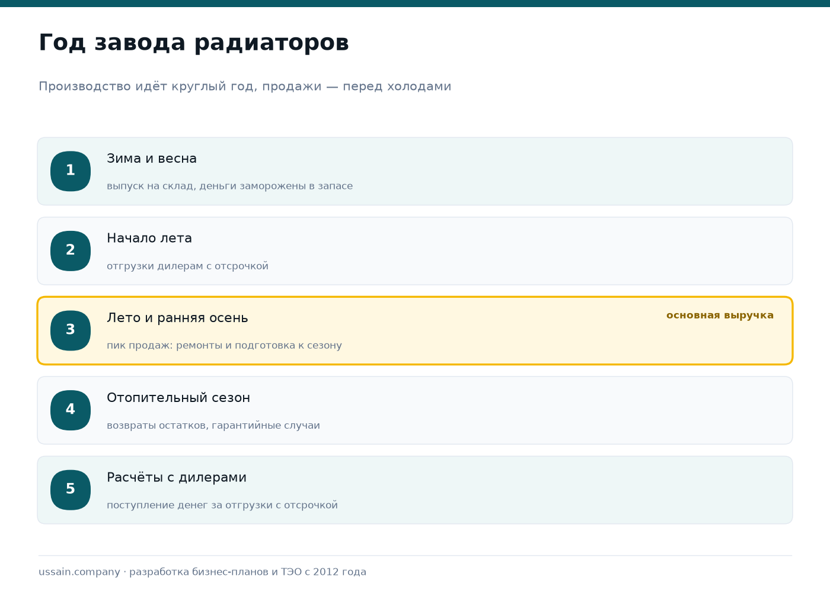The height and width of the screenshot is (592, 830).
Task: Select the step title "Отопительный сезон"
Action: 178,398
